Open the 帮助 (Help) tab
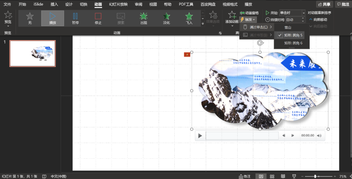 168,4
